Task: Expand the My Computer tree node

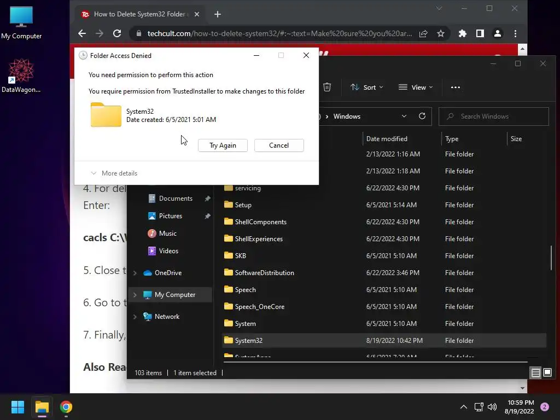Action: pyautogui.click(x=135, y=295)
